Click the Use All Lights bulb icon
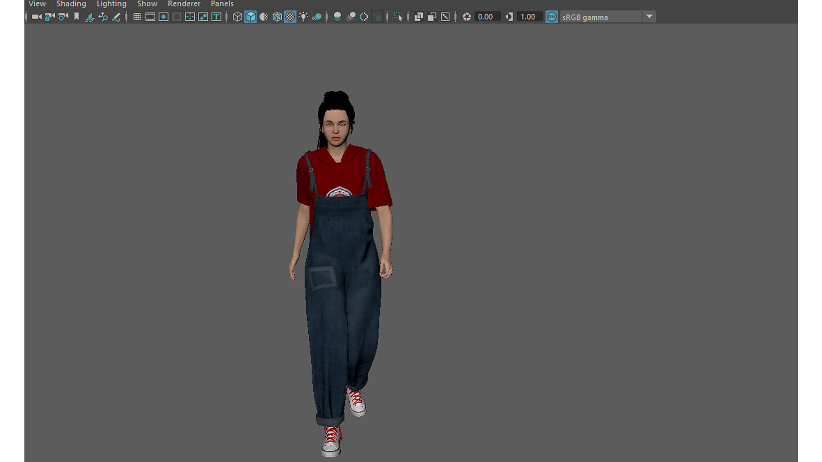Screen dimensions: 822x462 tap(304, 17)
